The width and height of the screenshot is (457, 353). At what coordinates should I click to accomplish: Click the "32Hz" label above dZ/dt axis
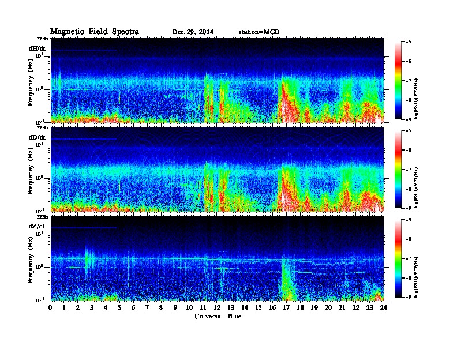[43, 217]
